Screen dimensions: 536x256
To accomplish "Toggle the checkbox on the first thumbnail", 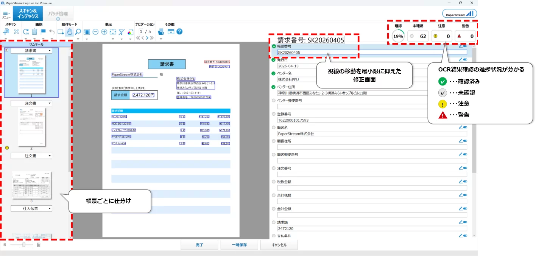I will (x=6, y=50).
